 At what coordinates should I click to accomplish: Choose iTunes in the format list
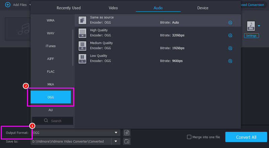pyautogui.click(x=51, y=46)
